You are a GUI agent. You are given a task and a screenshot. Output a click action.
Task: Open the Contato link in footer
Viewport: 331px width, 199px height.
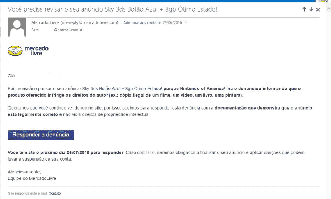(55, 193)
